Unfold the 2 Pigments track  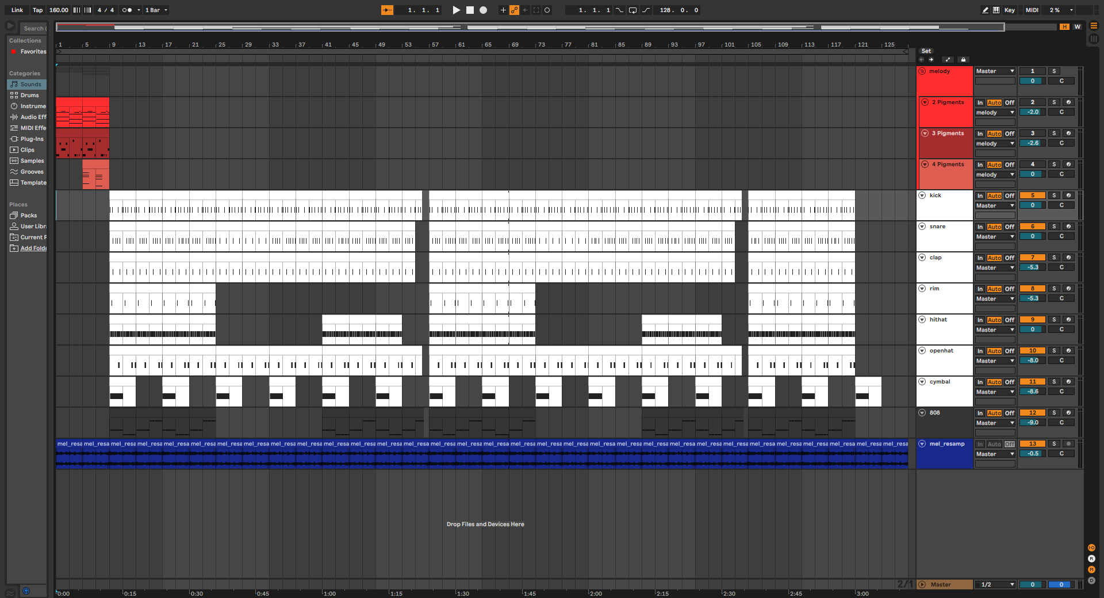coord(925,102)
